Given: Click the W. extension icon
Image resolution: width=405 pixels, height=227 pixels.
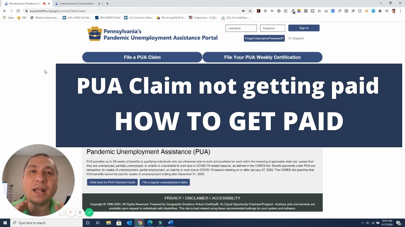Looking at the screenshot, I should (272, 11).
